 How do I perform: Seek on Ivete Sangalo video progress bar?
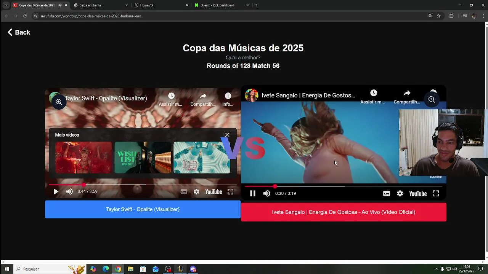[x=344, y=186]
